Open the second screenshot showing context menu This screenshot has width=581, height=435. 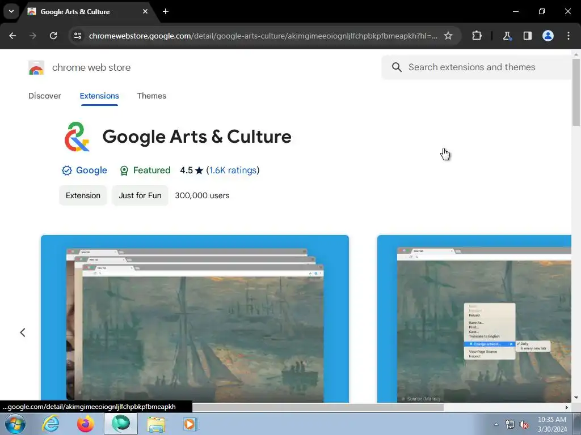click(474, 318)
